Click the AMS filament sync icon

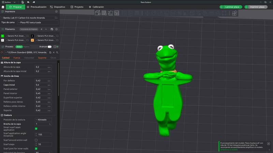[52, 29]
